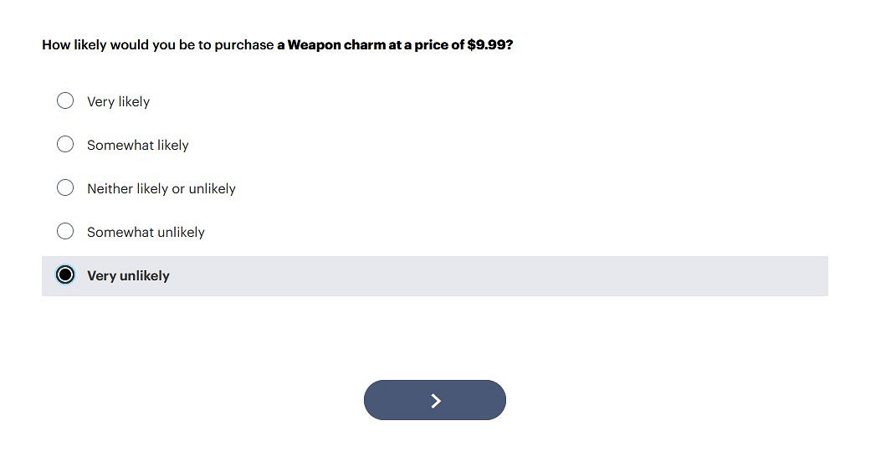Select the "Very likely" radio button
The height and width of the screenshot is (472, 891).
65,101
